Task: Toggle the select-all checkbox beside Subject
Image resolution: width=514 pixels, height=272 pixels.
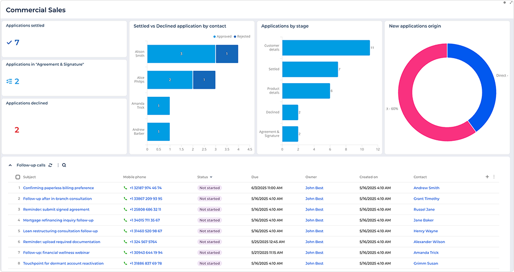Action: click(x=18, y=177)
